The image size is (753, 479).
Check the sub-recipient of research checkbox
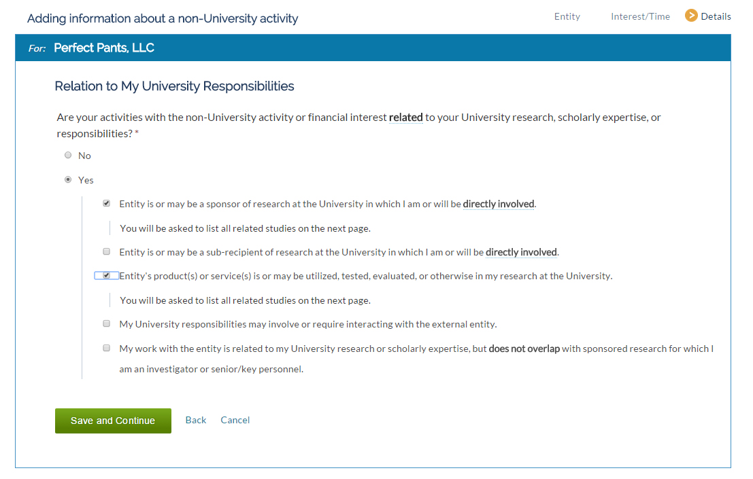tap(107, 251)
